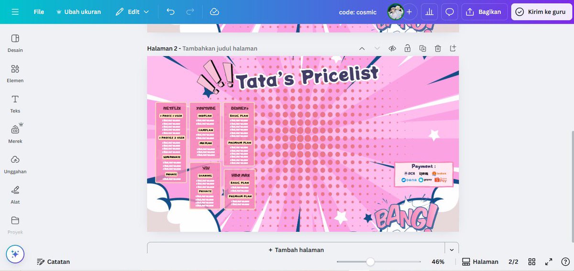Open the Unggahan uploads panel
The width and height of the screenshot is (574, 271).
(x=15, y=164)
